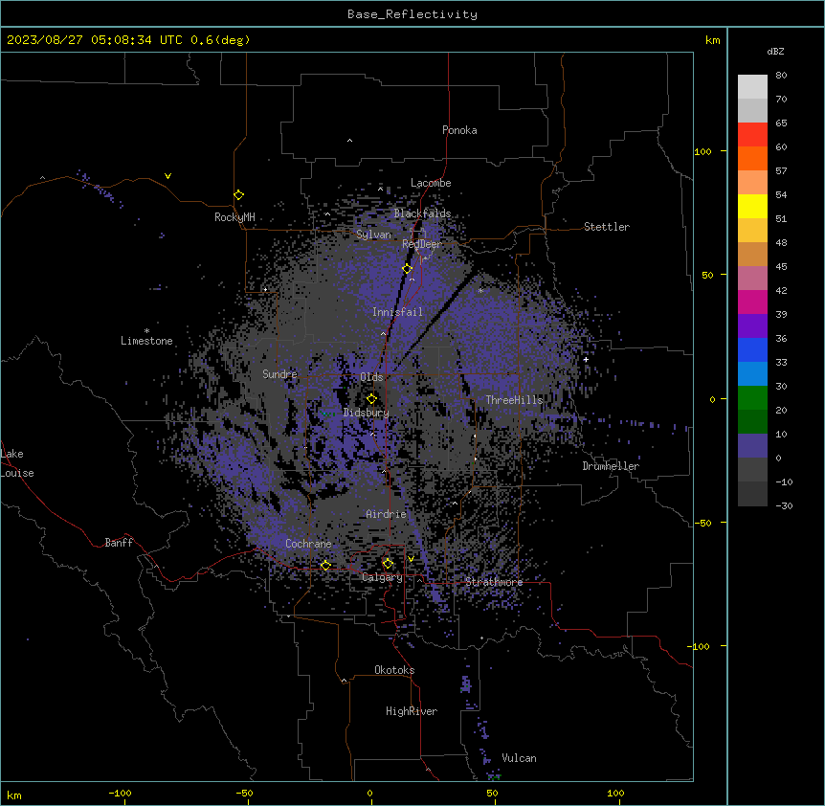825x806 pixels.
Task: Select the yellow diamond marker below Cochrane
Action: tap(325, 566)
